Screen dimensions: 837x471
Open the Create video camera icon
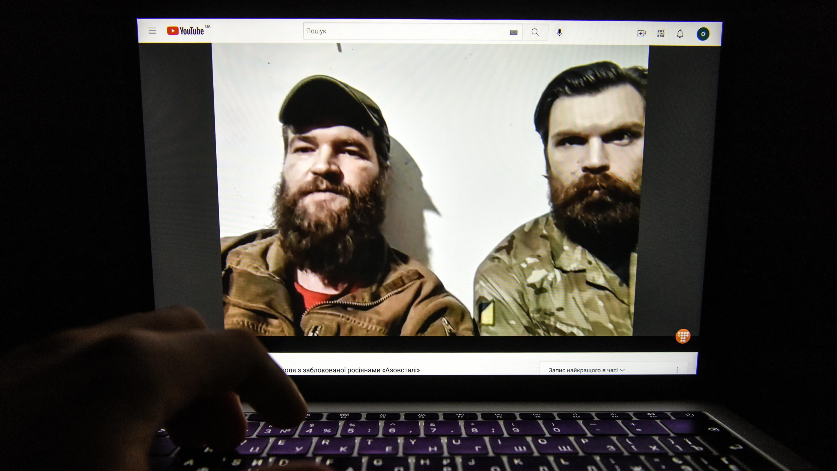click(x=641, y=33)
